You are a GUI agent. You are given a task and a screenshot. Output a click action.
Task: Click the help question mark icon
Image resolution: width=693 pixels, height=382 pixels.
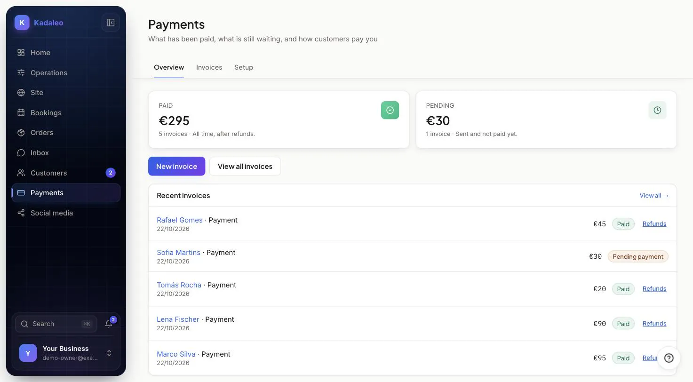pos(669,358)
